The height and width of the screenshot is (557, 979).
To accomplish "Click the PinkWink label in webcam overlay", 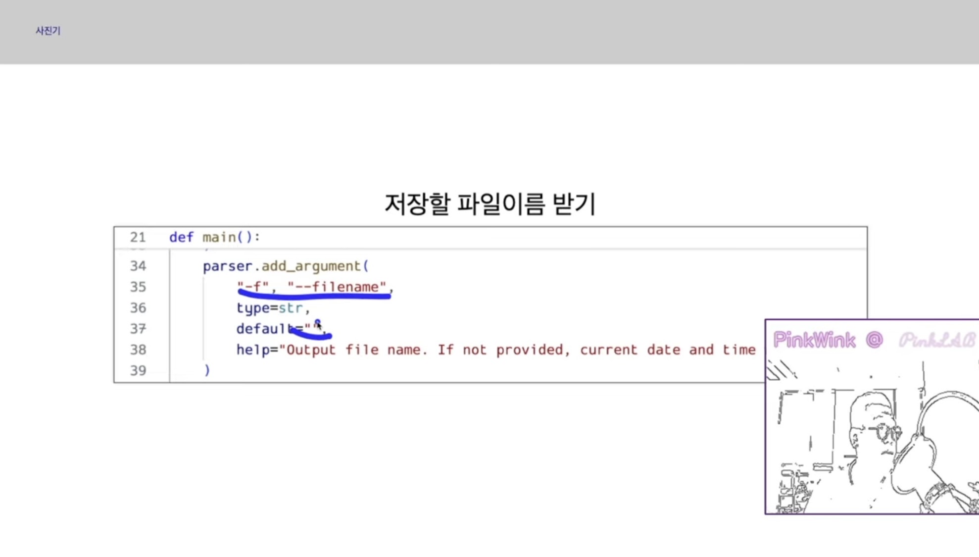I will coord(814,340).
